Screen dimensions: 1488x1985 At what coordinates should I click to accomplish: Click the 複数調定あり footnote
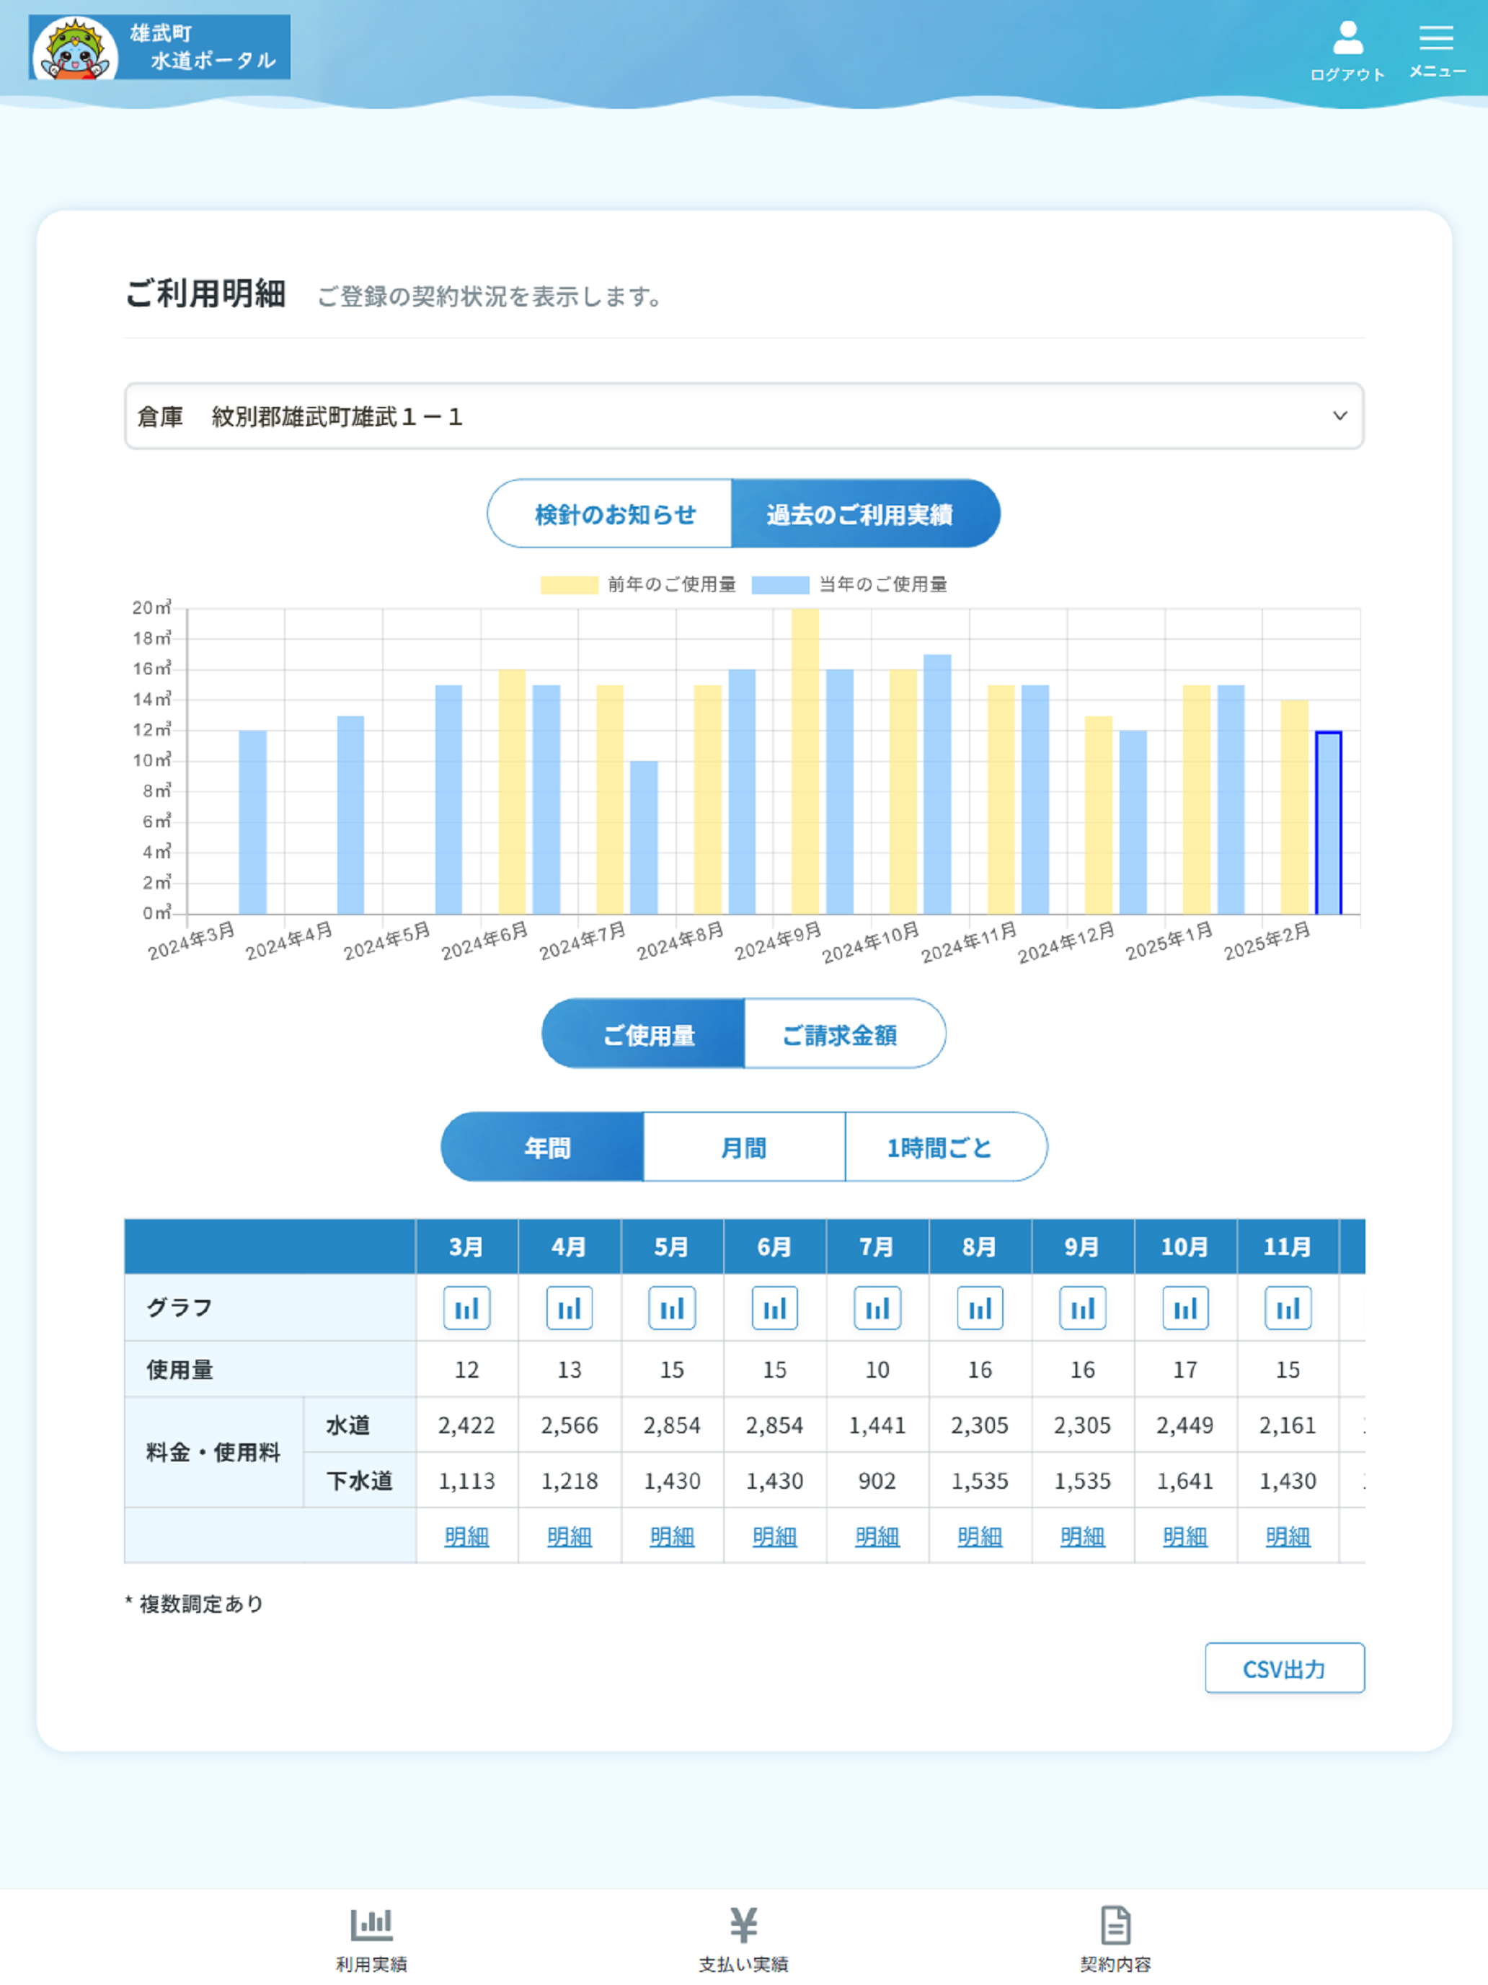[195, 1603]
